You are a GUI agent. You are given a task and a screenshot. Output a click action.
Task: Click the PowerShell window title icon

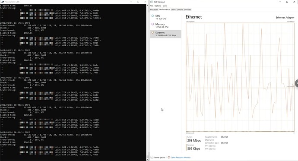(3, 2)
